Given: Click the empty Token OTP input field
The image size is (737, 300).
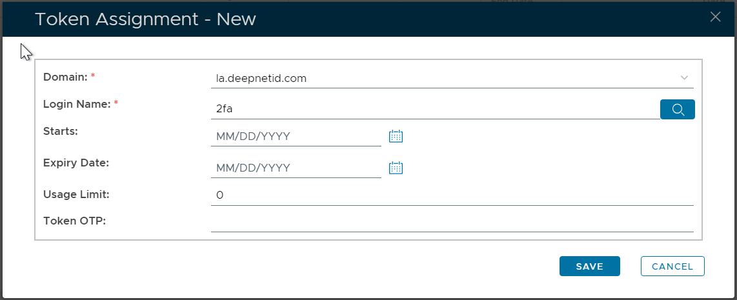Looking at the screenshot, I should (x=452, y=222).
